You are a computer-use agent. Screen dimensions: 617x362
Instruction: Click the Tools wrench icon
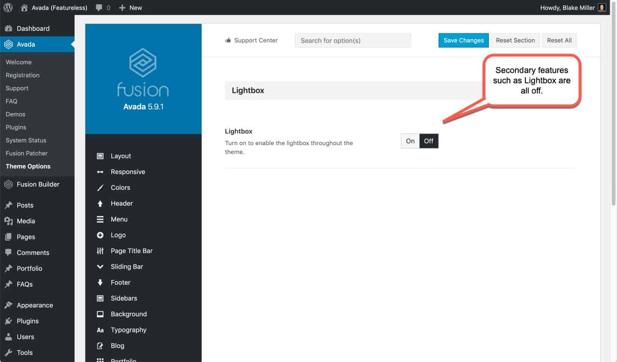click(x=8, y=353)
